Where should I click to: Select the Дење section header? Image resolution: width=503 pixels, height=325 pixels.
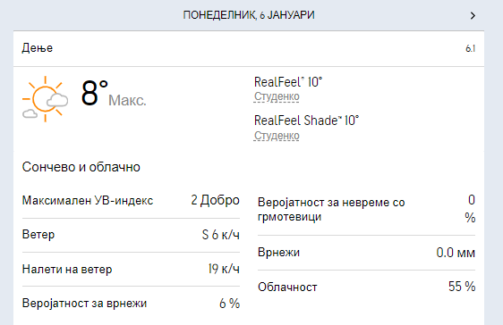coord(249,48)
